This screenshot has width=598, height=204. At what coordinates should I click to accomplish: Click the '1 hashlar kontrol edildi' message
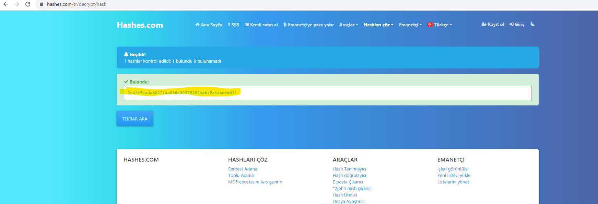pyautogui.click(x=173, y=61)
